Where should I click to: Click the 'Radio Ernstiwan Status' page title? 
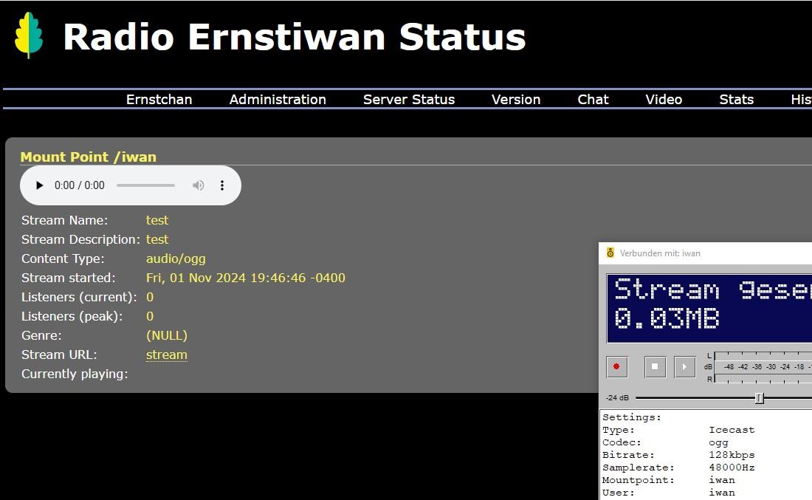point(294,38)
